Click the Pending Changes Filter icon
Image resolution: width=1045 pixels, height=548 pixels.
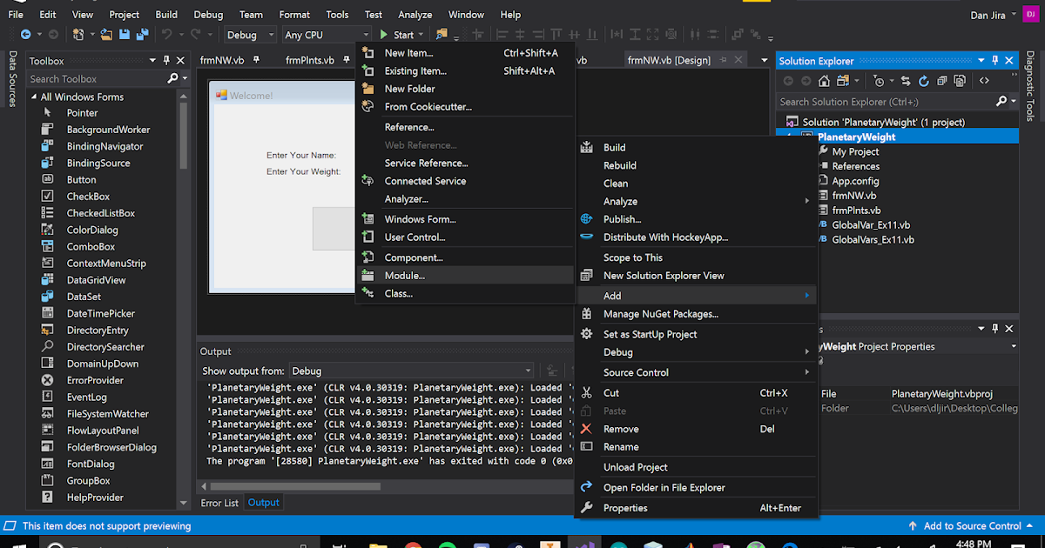879,79
